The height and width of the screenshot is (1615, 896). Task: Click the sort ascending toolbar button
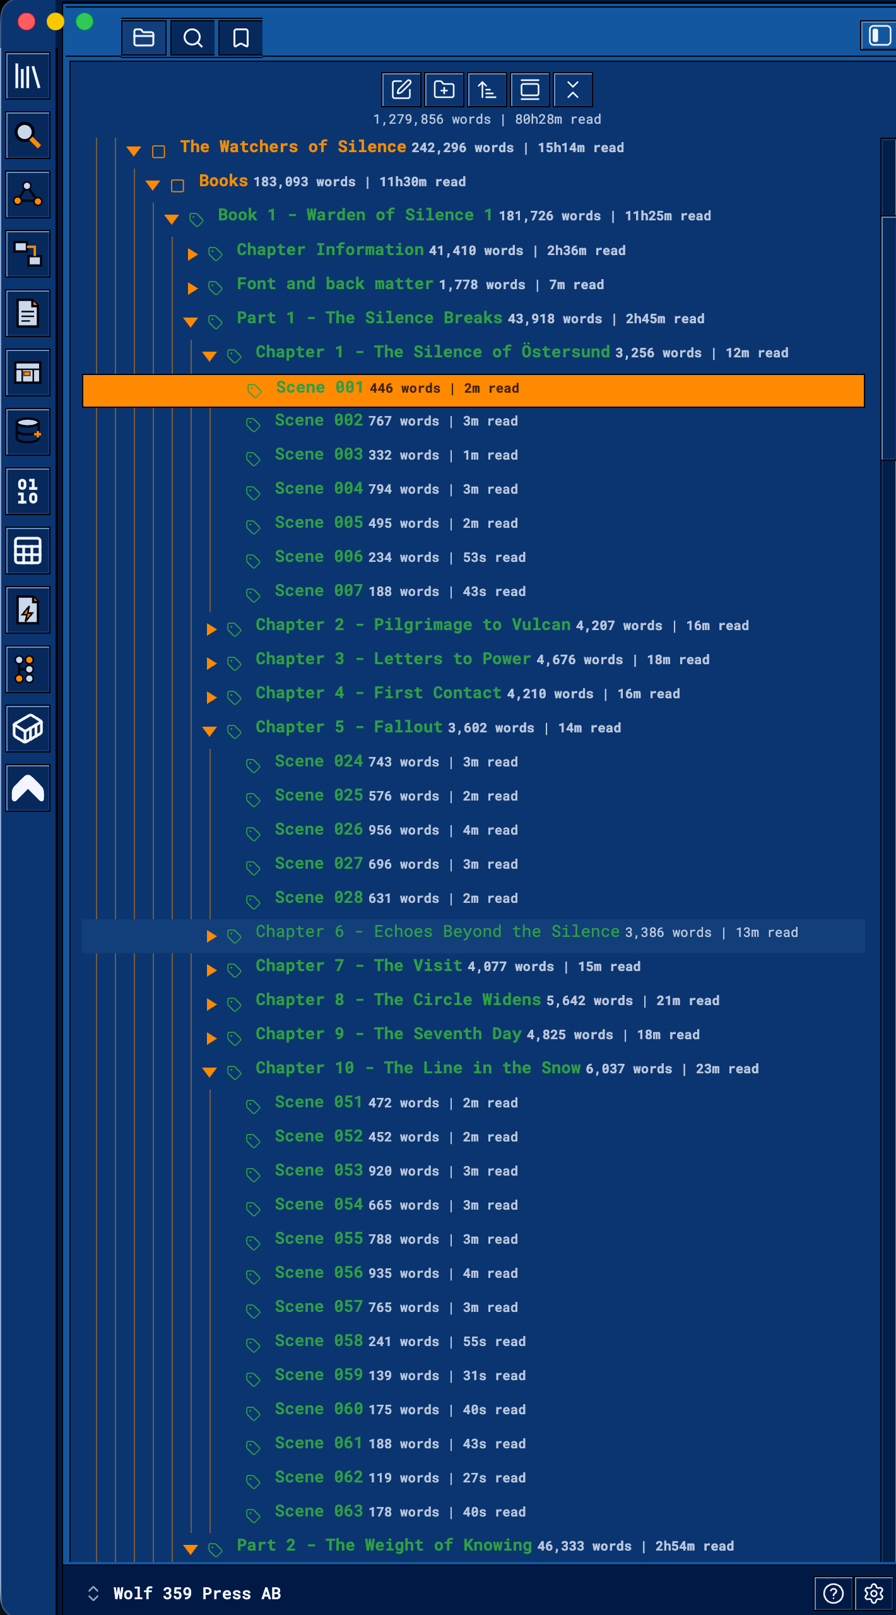coord(487,90)
